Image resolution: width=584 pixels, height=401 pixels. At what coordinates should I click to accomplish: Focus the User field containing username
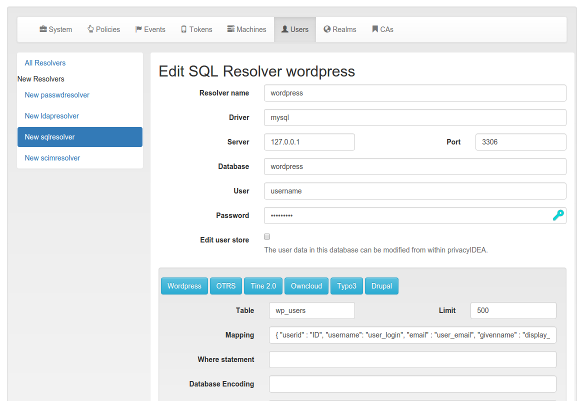tap(415, 191)
